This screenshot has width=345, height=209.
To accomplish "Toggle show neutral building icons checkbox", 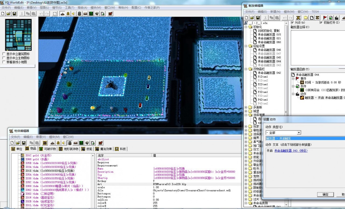I will point(4,54).
